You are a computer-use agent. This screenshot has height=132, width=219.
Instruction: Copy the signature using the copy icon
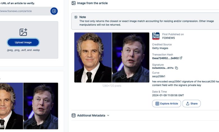[177, 68]
